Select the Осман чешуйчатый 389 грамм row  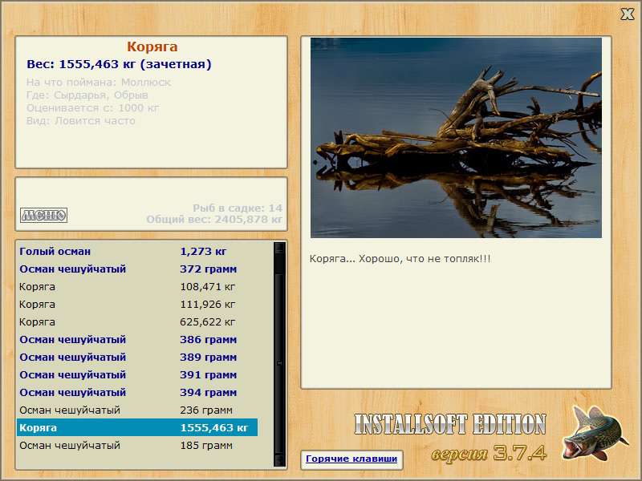(137, 357)
